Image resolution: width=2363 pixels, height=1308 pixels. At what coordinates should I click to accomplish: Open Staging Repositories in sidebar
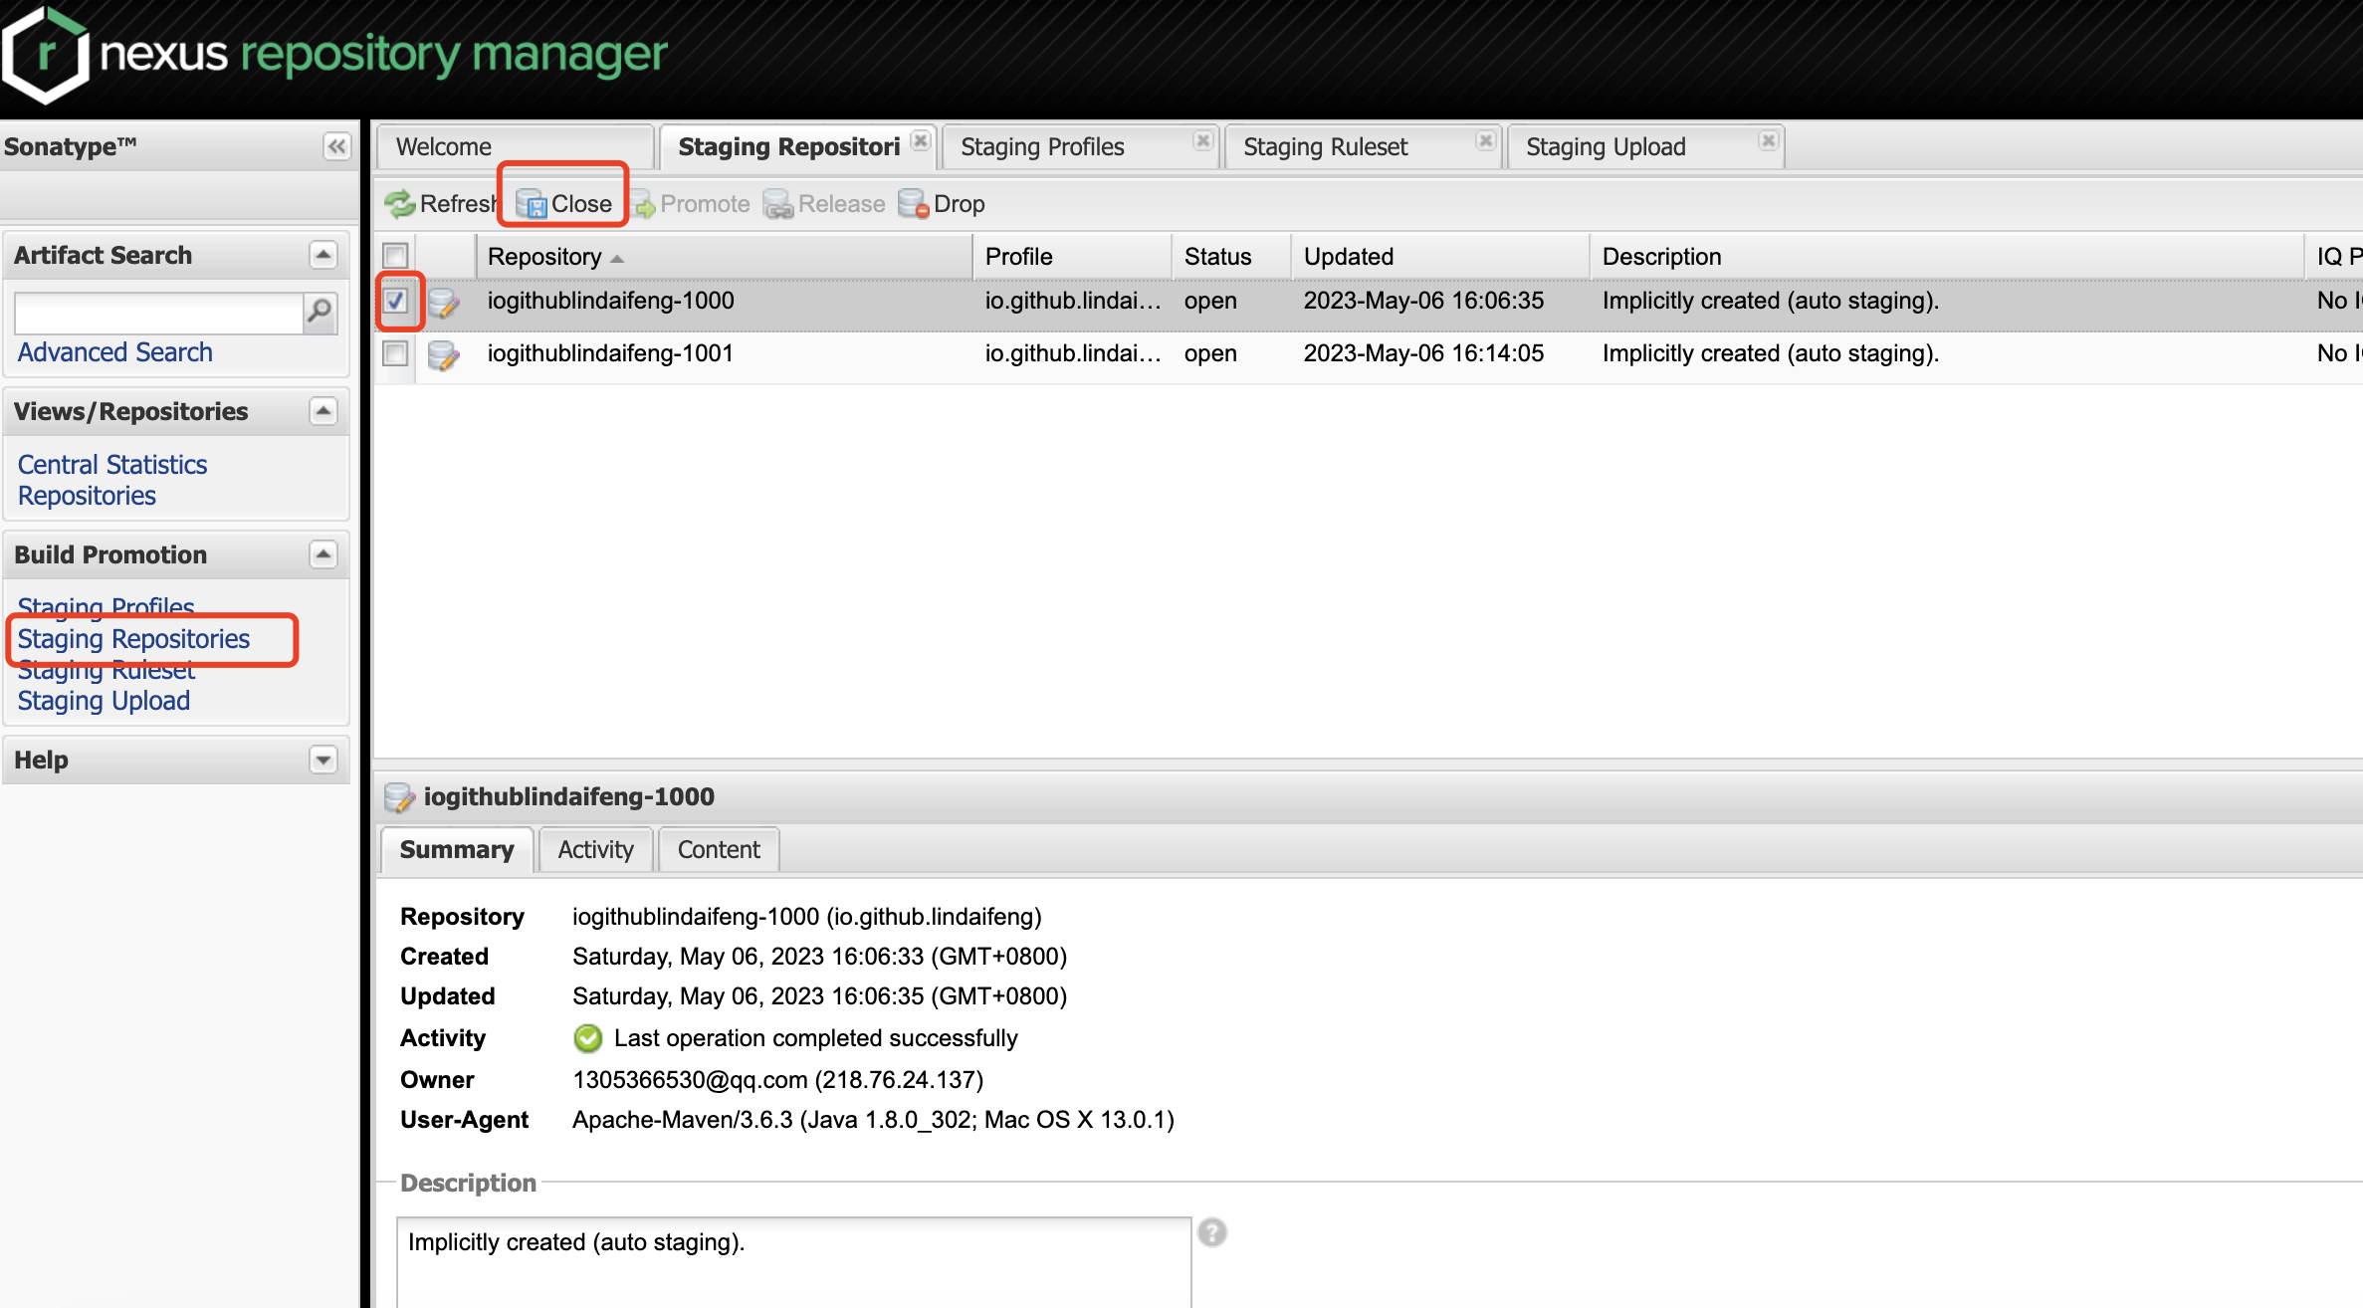(133, 639)
